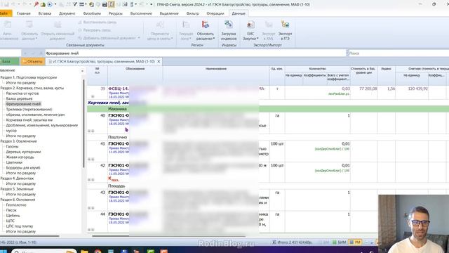
Task: Open the Файл menu button
Action: pos(5,13)
